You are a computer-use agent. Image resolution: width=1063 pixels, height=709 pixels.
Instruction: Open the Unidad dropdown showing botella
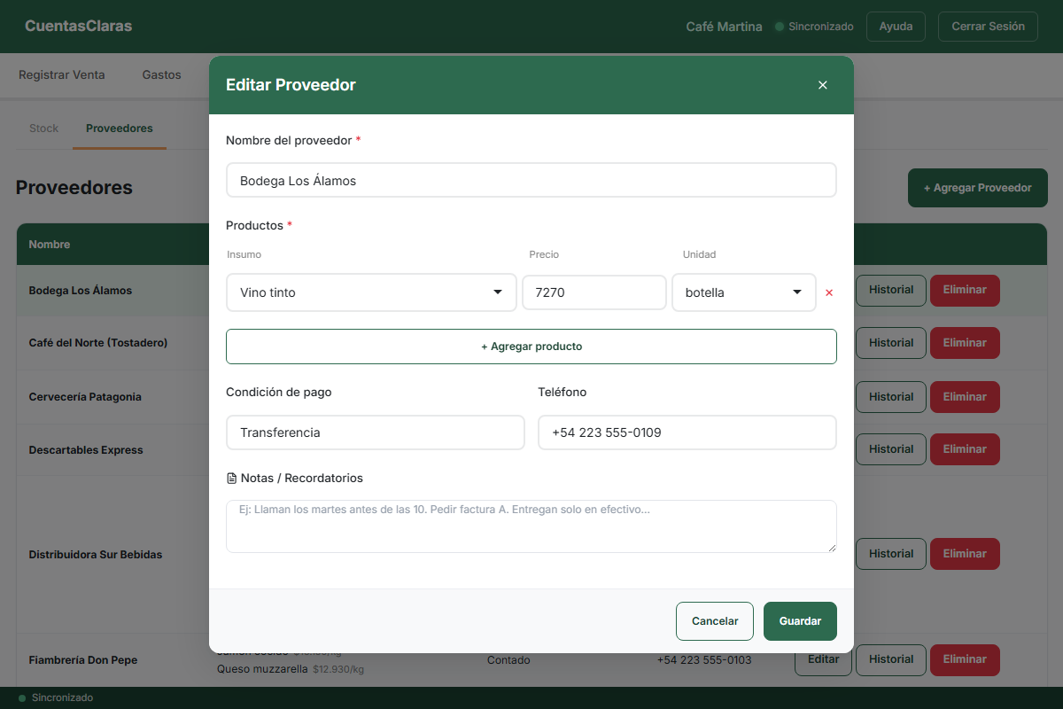point(744,292)
